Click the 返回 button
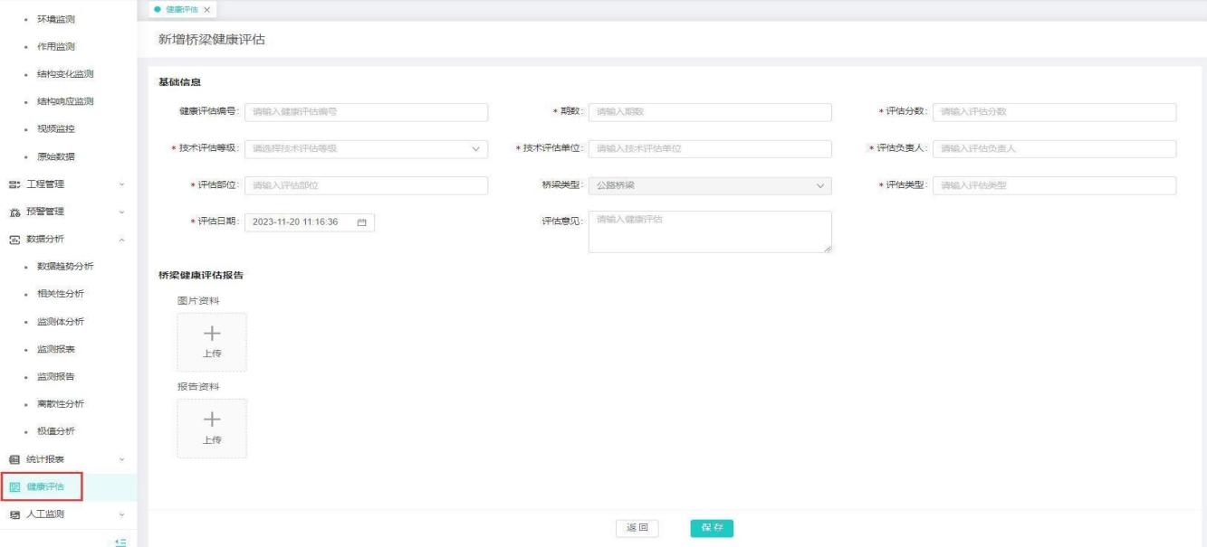Screen dimensions: 1207x547 pyautogui.click(x=637, y=529)
